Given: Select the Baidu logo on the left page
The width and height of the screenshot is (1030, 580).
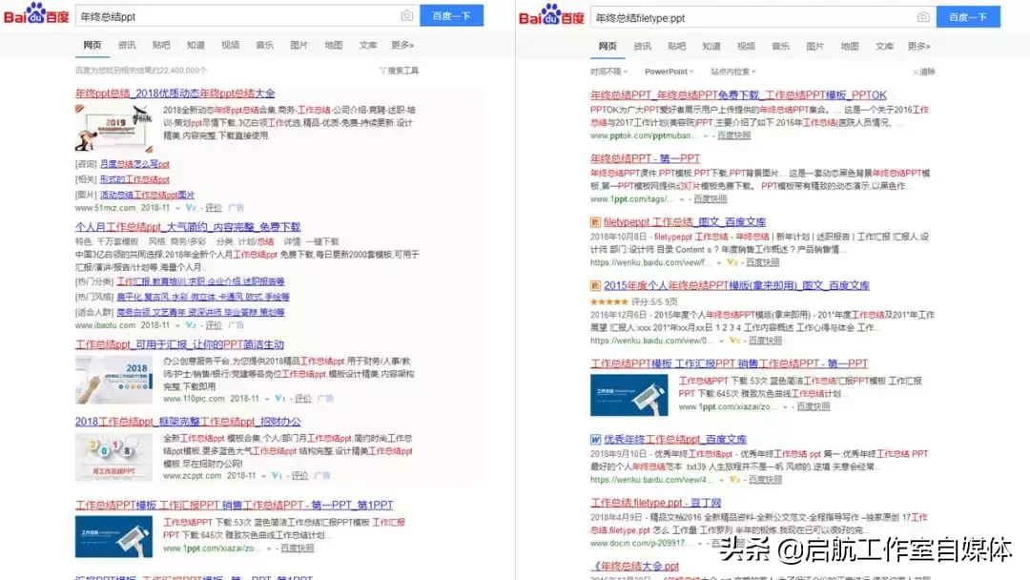Looking at the screenshot, I should (36, 14).
